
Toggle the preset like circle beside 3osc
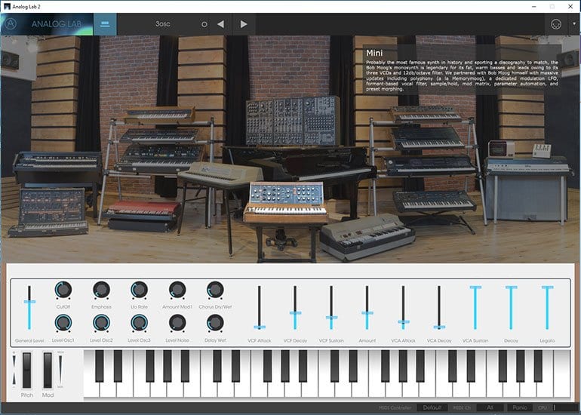coord(204,24)
